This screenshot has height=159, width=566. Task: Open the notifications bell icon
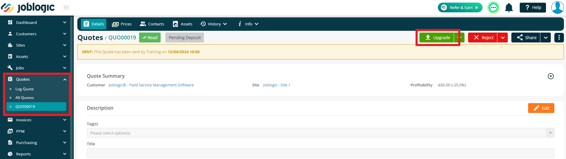click(509, 8)
